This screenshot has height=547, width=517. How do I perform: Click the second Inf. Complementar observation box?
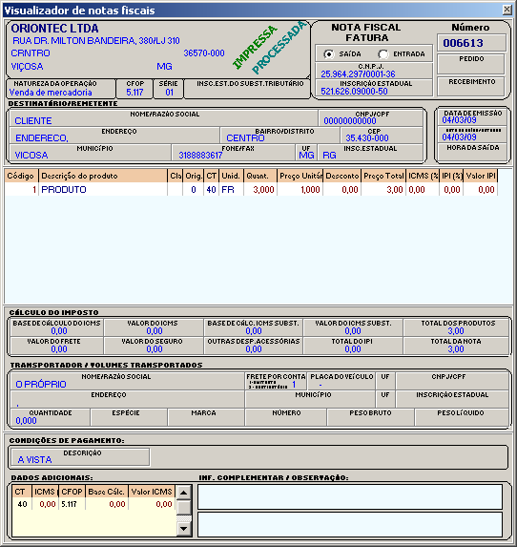click(350, 524)
